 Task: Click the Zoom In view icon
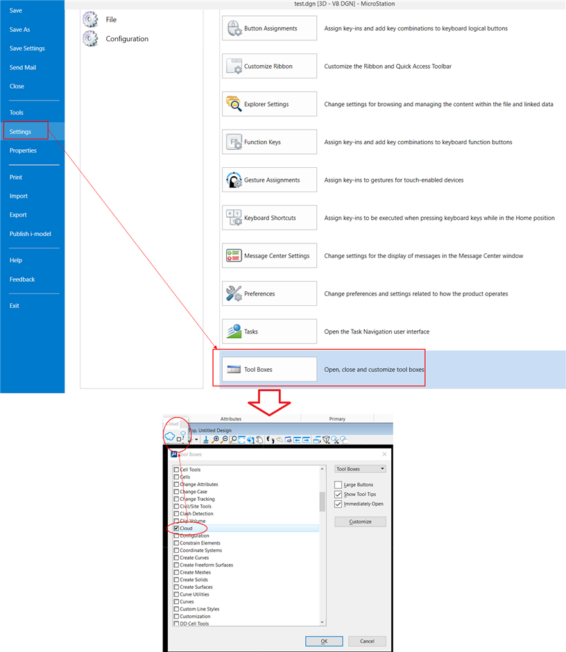pyautogui.click(x=216, y=440)
